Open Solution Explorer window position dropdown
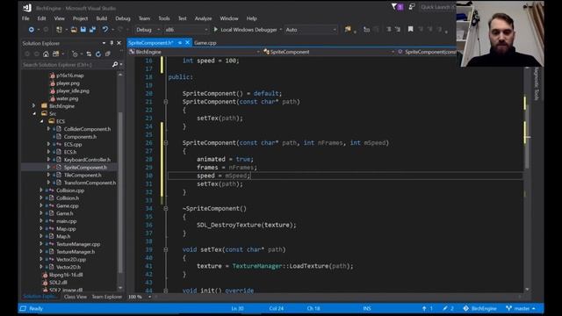562x316 pixels. coord(104,43)
